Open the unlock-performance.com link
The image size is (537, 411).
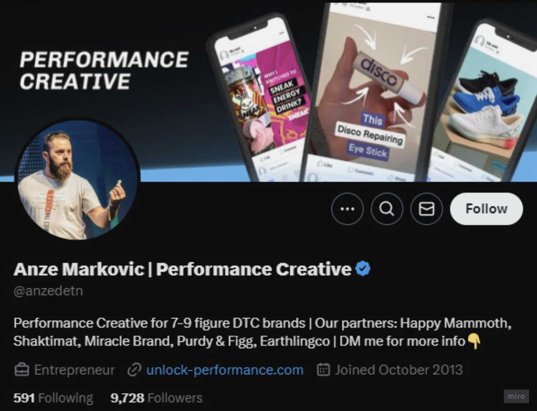click(225, 370)
